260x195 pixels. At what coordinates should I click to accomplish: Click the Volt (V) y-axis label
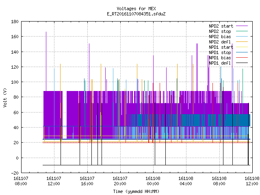tap(5, 97)
